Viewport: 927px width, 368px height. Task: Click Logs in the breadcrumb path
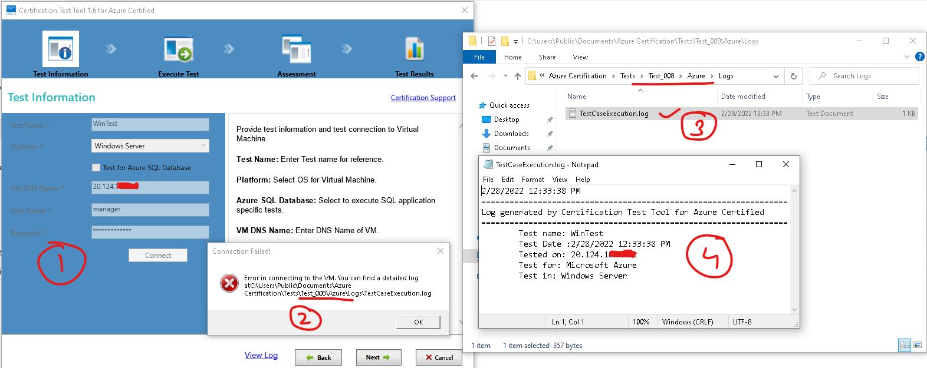pyautogui.click(x=726, y=76)
